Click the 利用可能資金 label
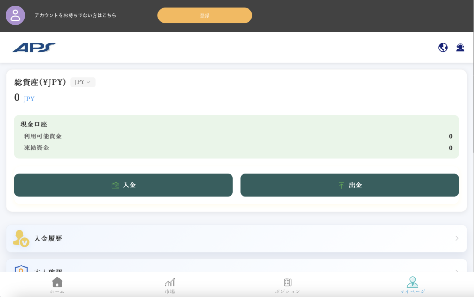 (43, 136)
